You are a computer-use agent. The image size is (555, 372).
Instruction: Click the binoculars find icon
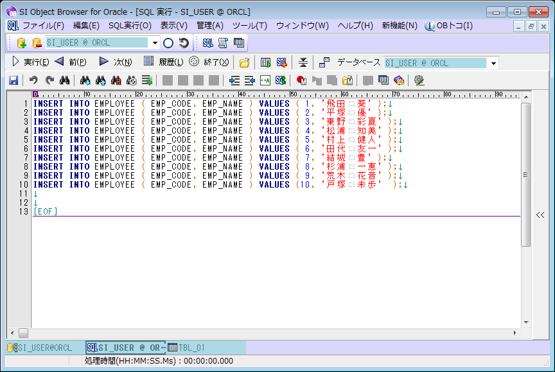click(64, 80)
